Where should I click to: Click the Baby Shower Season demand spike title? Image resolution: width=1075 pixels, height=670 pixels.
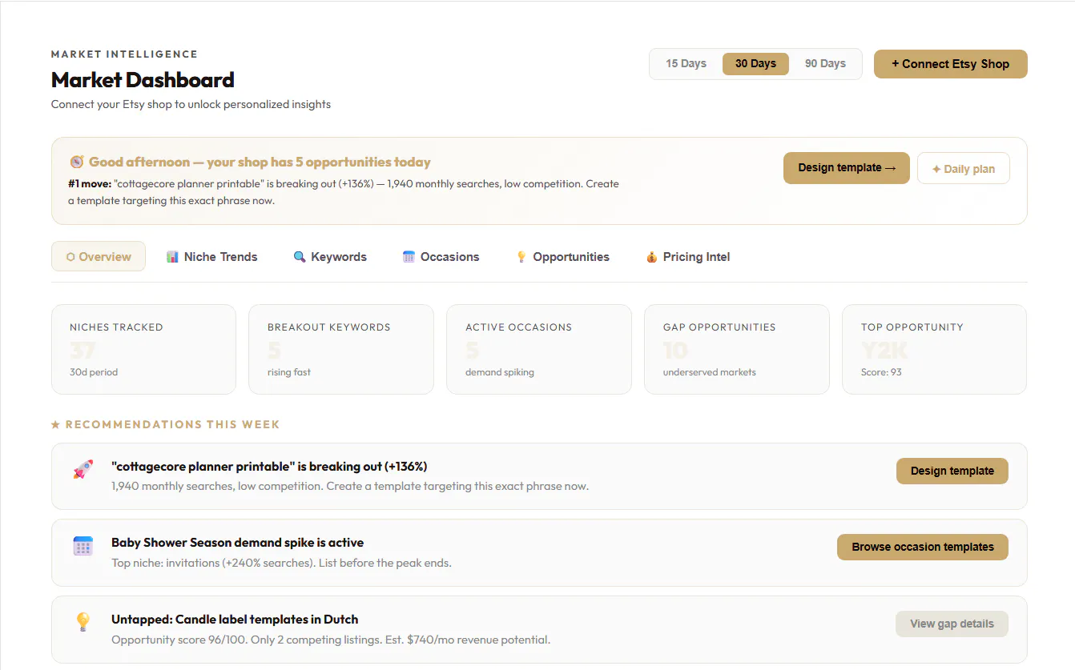point(238,543)
